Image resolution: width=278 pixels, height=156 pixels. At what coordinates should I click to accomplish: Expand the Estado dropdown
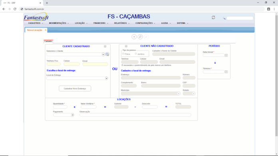point(193,94)
